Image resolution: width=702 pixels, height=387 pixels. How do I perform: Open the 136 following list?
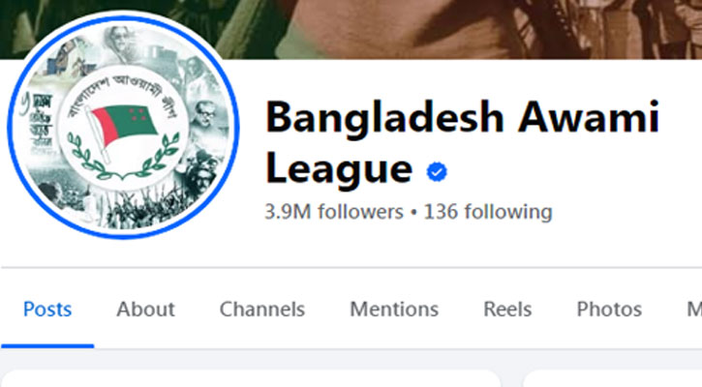pyautogui.click(x=488, y=212)
